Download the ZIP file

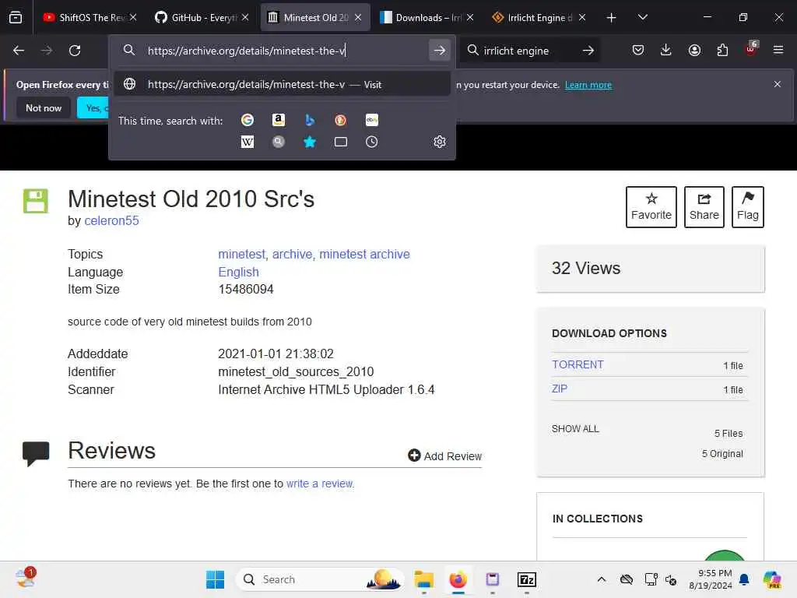pos(559,389)
